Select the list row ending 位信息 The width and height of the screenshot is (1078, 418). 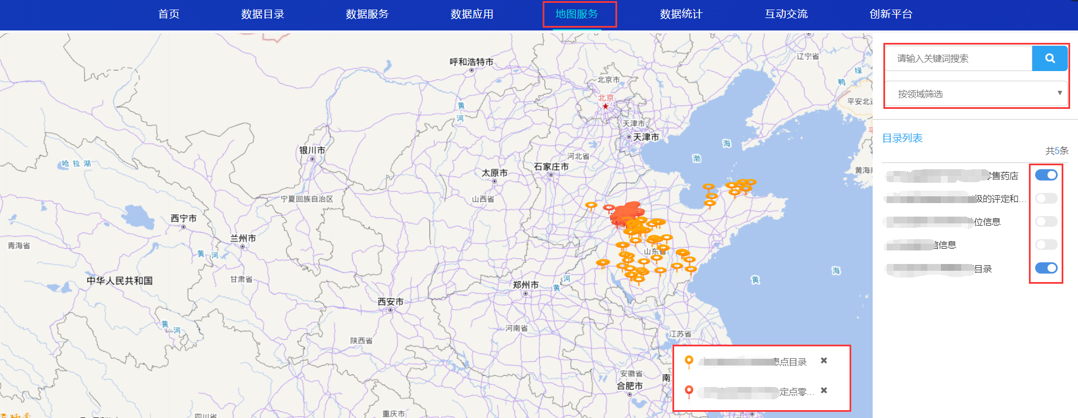pyautogui.click(x=943, y=222)
